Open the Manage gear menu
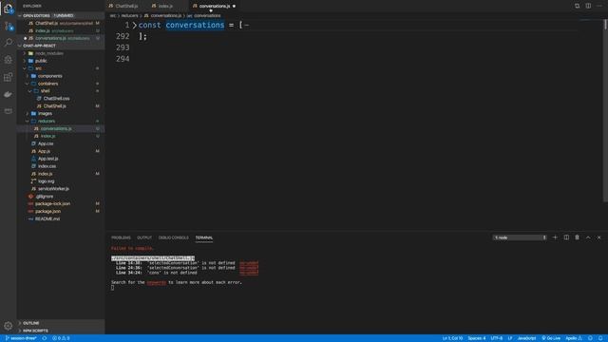Viewport: 608px width, 342px height. [9, 326]
